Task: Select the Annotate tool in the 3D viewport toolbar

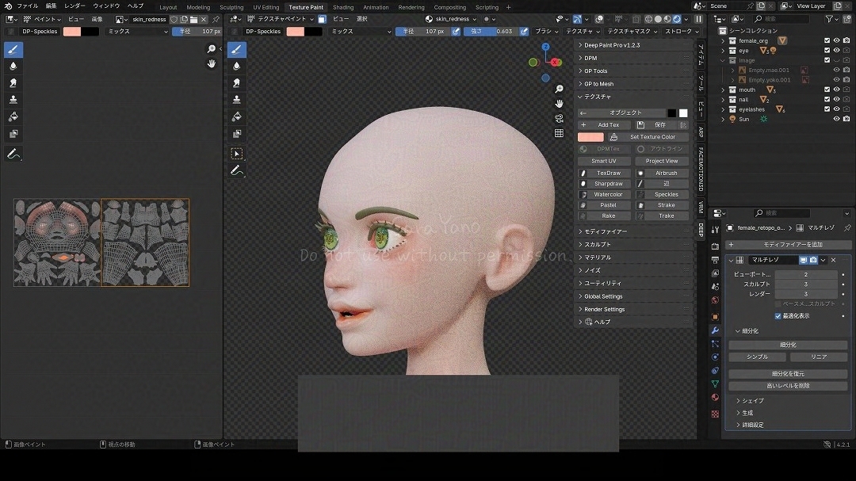Action: click(236, 171)
